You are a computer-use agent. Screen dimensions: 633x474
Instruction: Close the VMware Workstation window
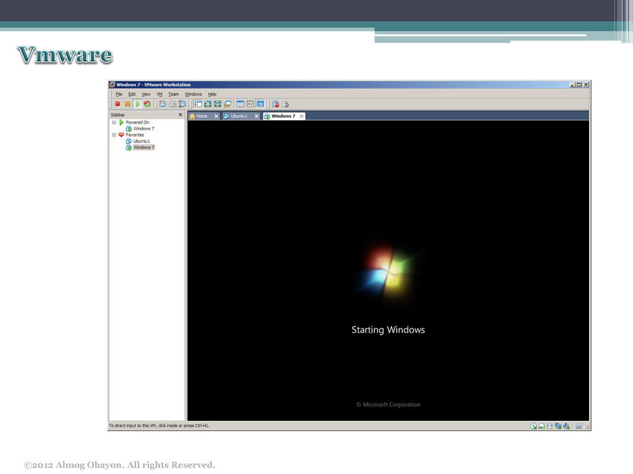tap(586, 85)
